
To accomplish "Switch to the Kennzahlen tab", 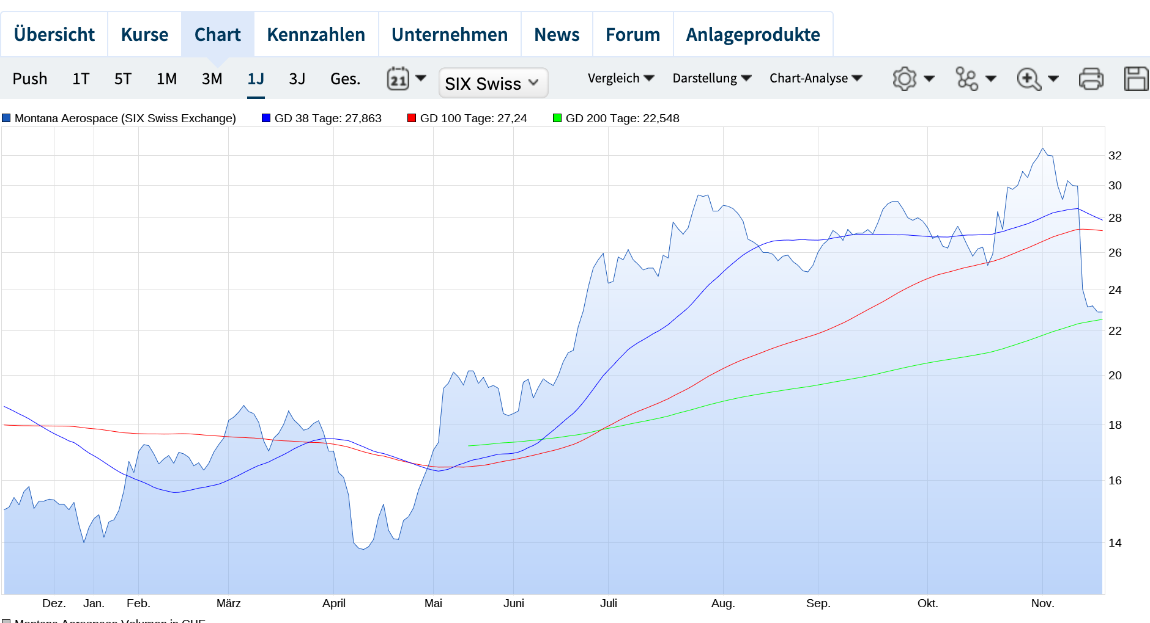I will [x=316, y=34].
